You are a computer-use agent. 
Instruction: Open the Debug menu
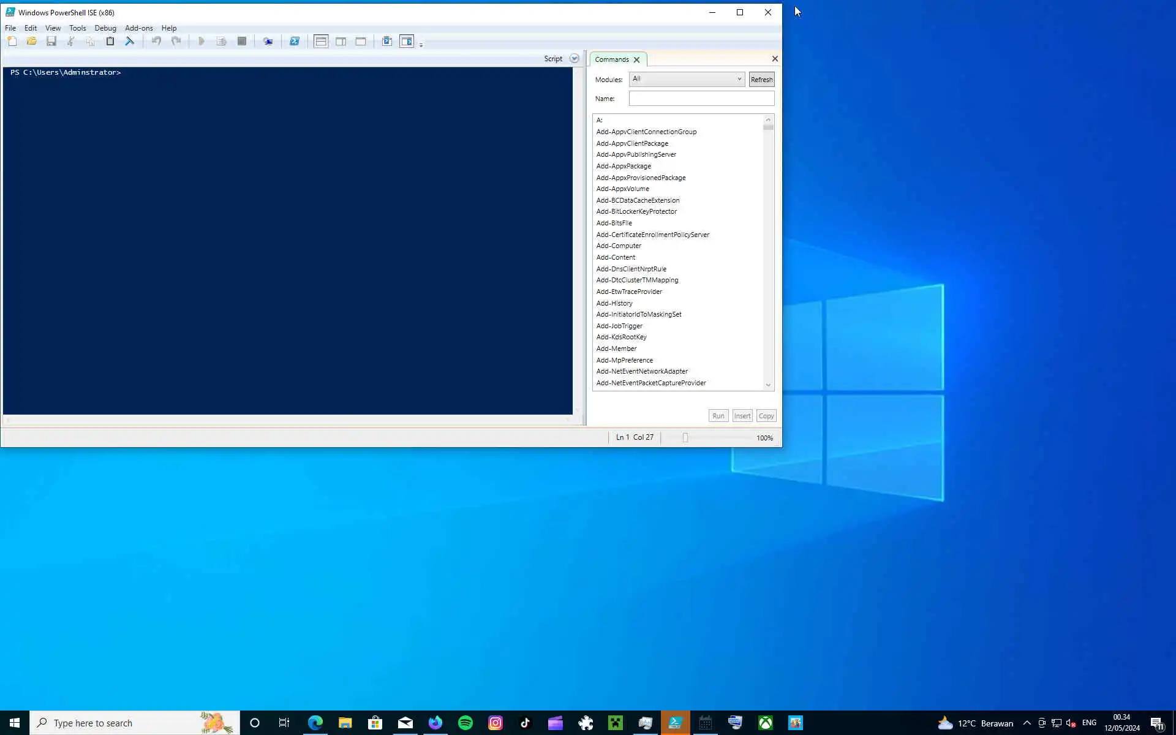point(105,28)
